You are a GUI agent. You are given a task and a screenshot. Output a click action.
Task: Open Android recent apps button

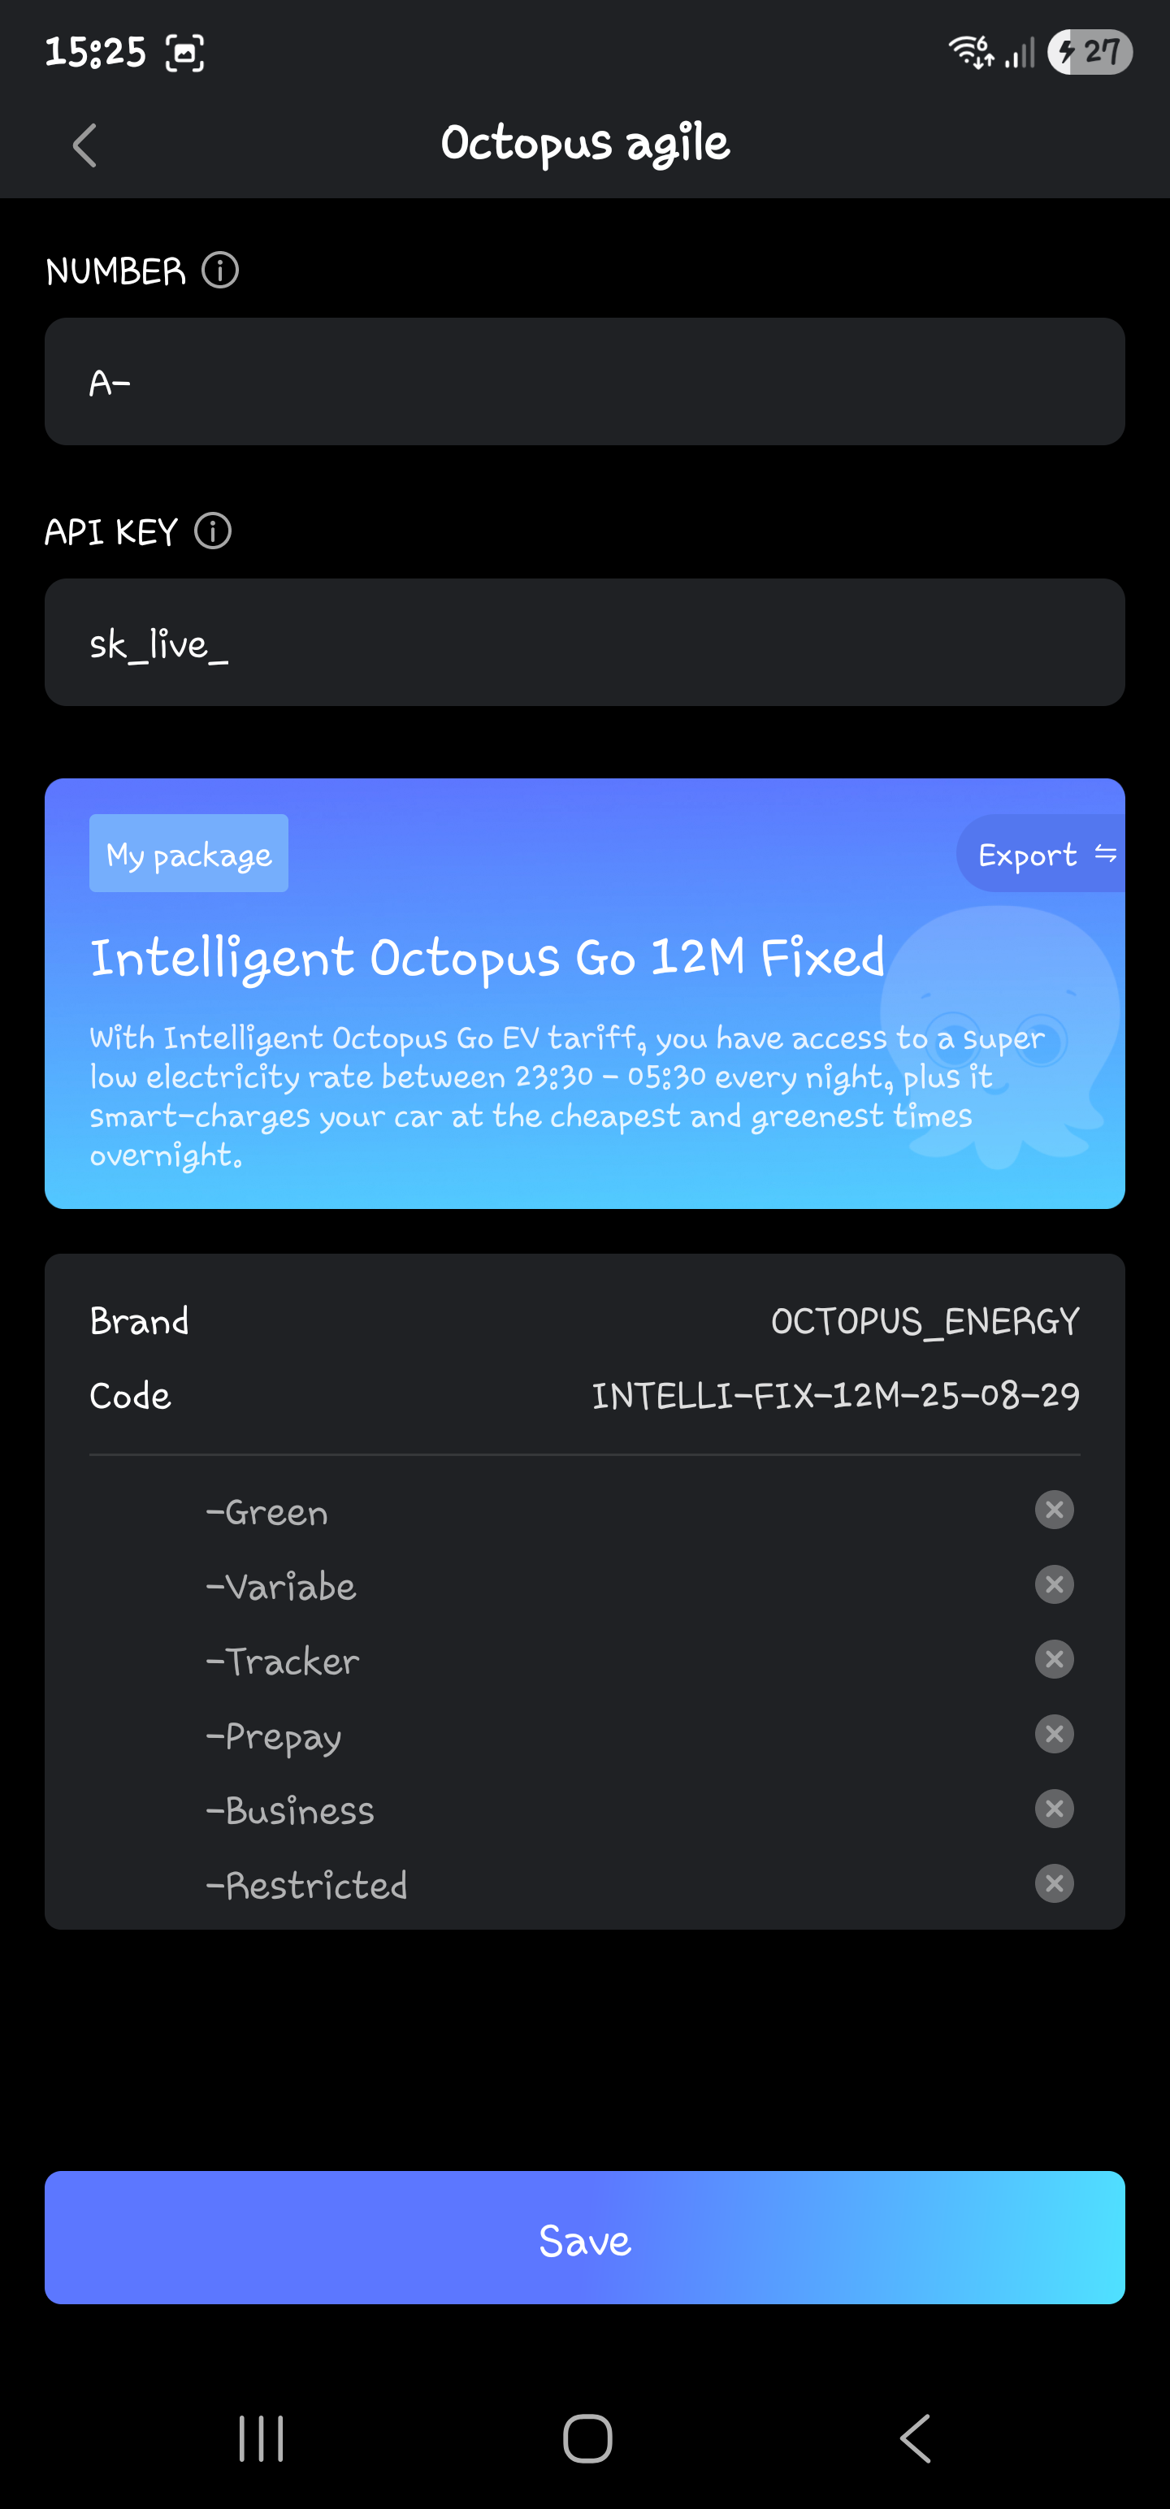point(261,2437)
